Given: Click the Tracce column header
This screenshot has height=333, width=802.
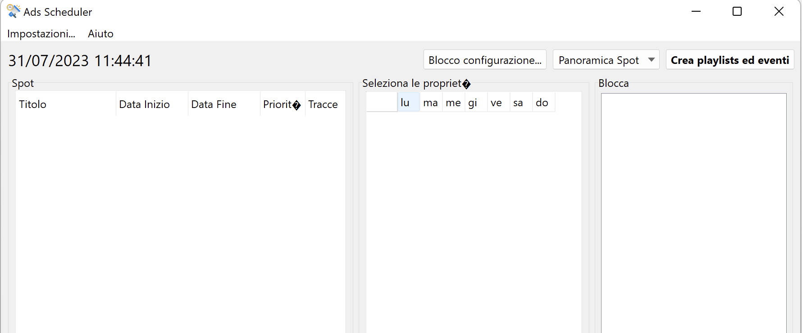Looking at the screenshot, I should click(325, 104).
